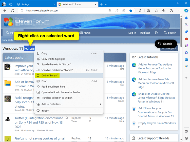Click the ElevenForum logo

(x=26, y=22)
